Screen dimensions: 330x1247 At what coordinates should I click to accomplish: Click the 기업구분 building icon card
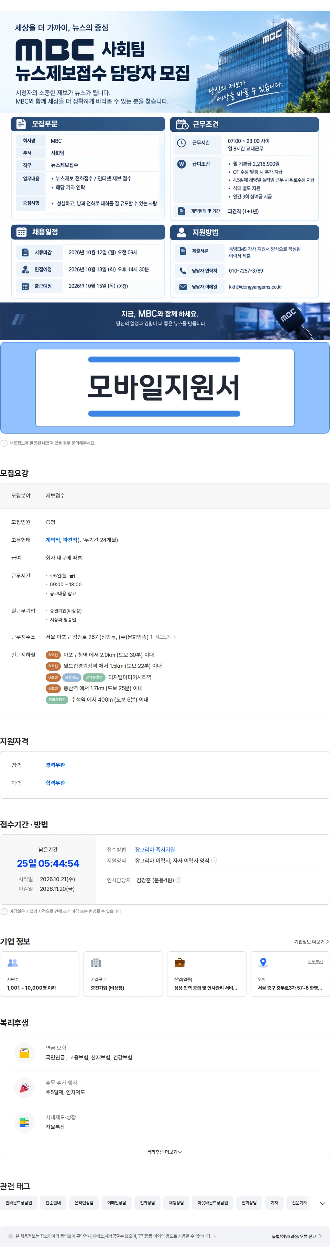123,974
